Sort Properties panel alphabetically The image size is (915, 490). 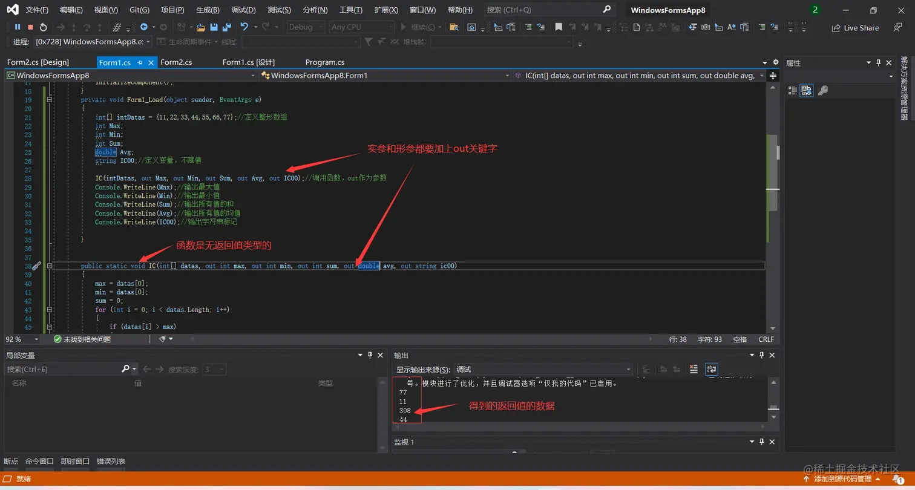point(806,91)
